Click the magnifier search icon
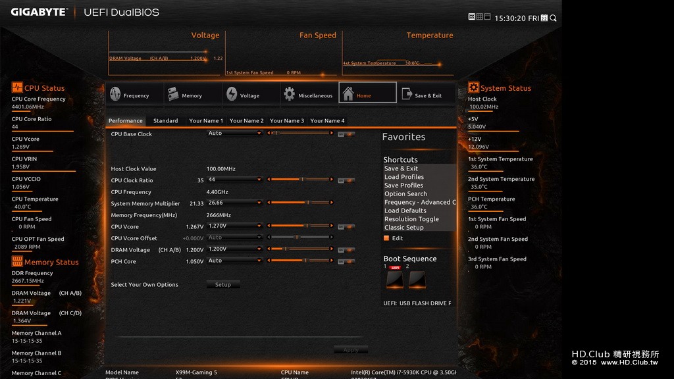Viewport: 674px width, 379px height. (553, 18)
